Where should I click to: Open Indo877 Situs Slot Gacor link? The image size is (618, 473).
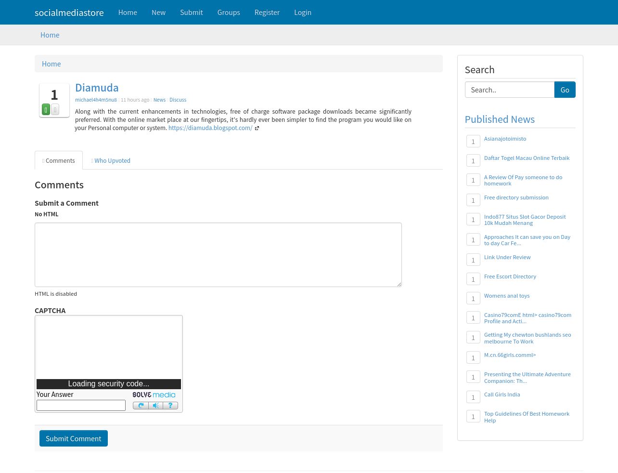[x=525, y=220]
